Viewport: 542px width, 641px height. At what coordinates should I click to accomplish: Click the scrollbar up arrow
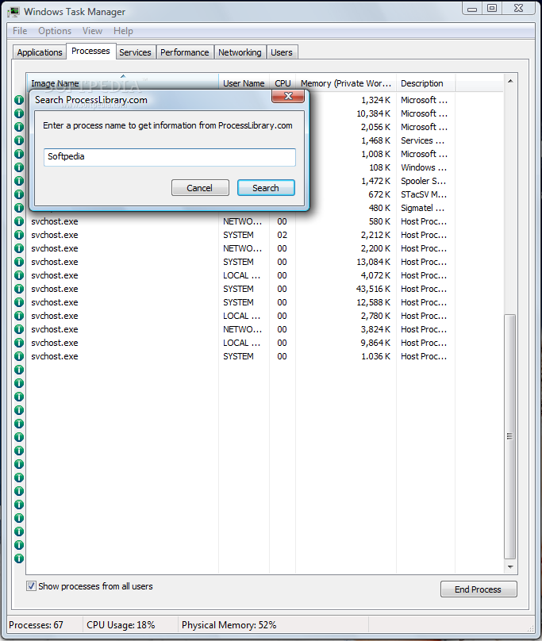point(510,81)
